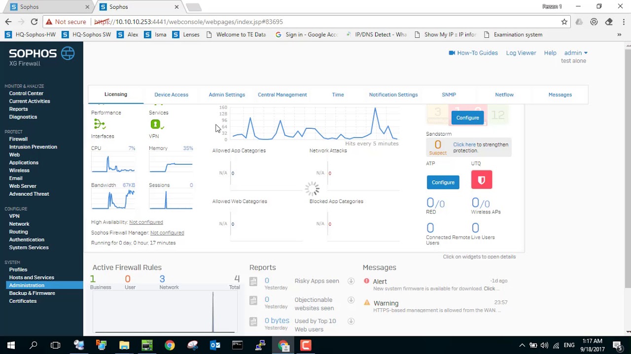The image size is (631, 354).
Task: Click the volume tray icon
Action: (x=545, y=345)
